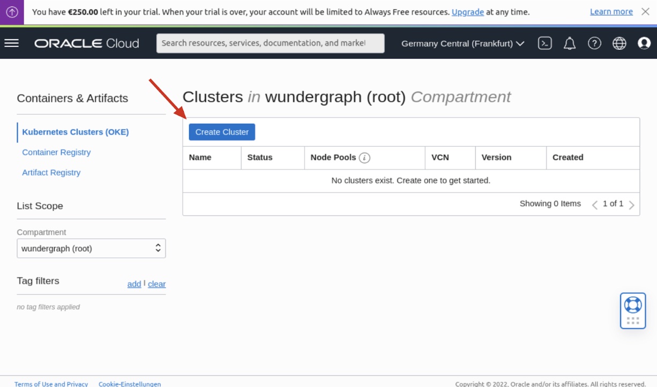Open the help question mark menu
The image size is (657, 387).
coord(594,43)
